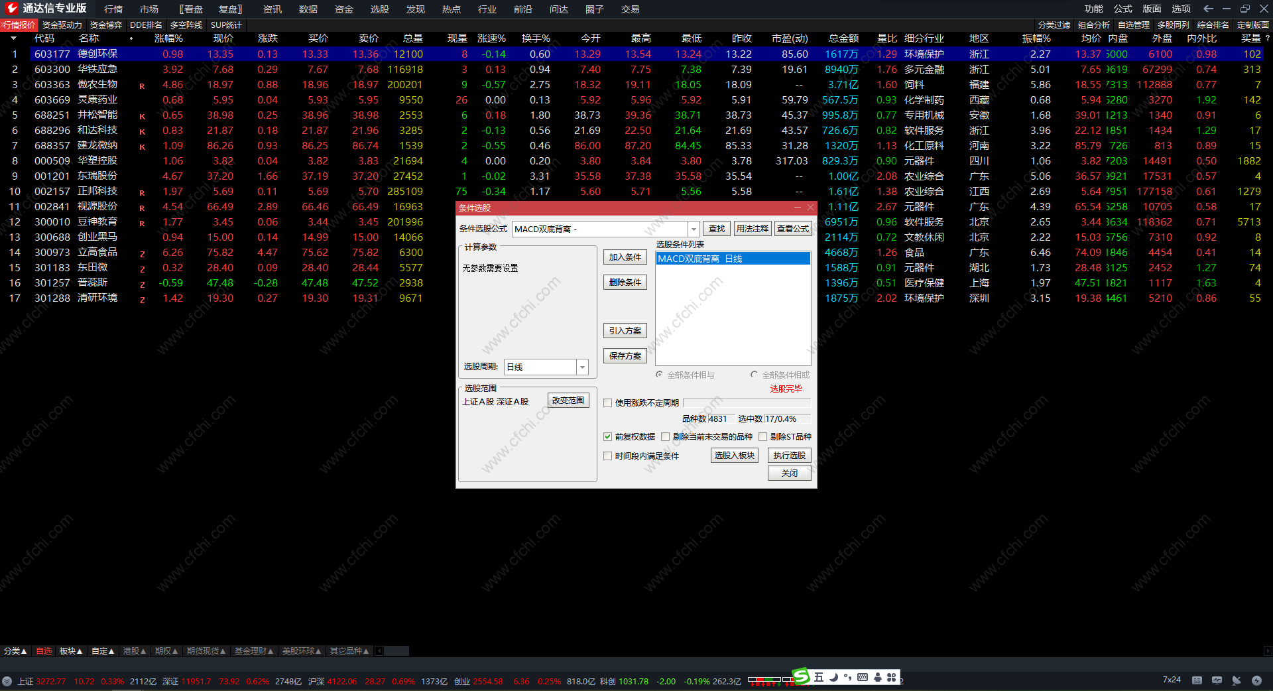Click the 执行选股 button
Viewport: 1273px width, 691px height.
pos(789,456)
